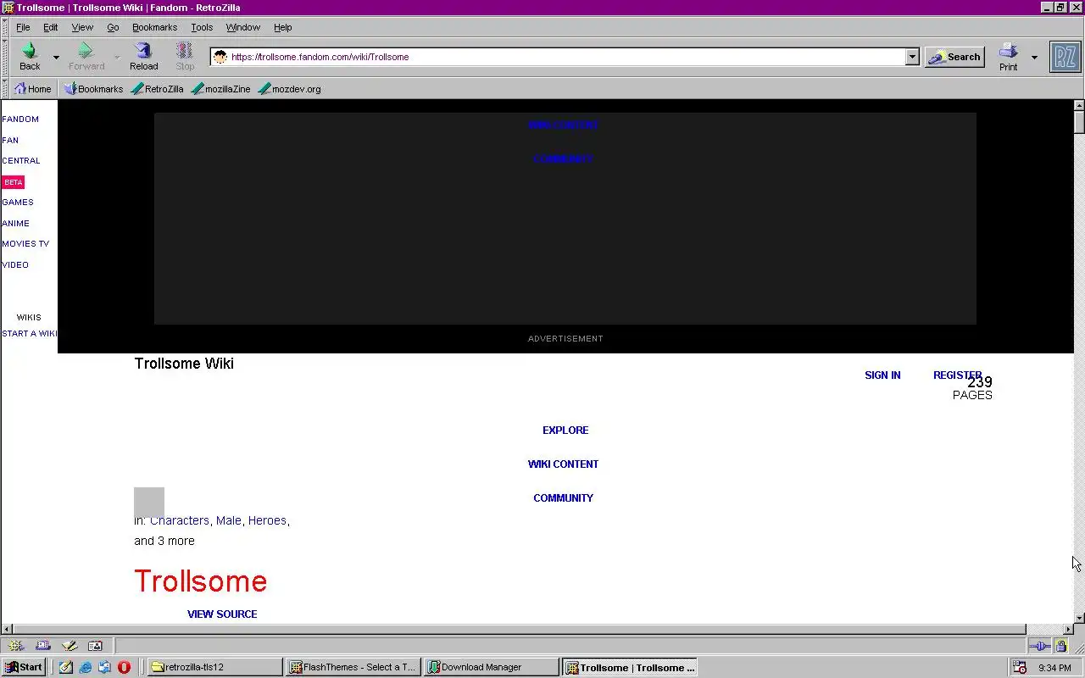Launch Internet Explorer from Quick Launch
The image size is (1085, 678).
[86, 667]
